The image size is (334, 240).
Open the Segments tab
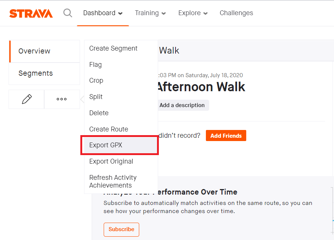click(x=36, y=73)
